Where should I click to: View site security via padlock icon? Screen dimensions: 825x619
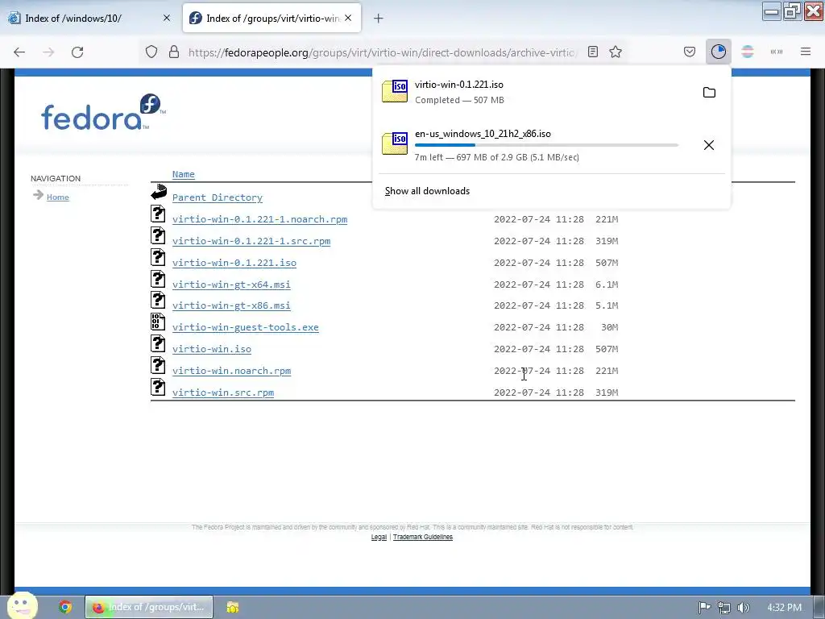[174, 52]
